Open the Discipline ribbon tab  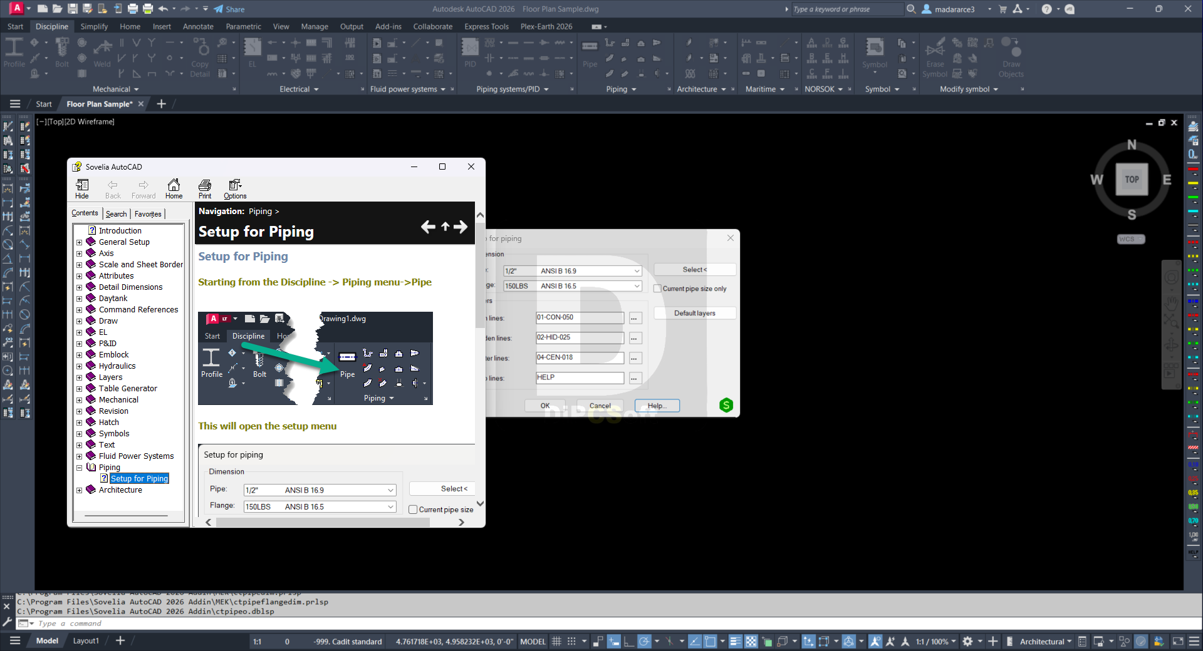coord(52,26)
